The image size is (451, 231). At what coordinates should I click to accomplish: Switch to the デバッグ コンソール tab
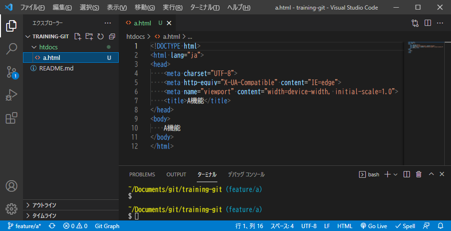tap(246, 174)
